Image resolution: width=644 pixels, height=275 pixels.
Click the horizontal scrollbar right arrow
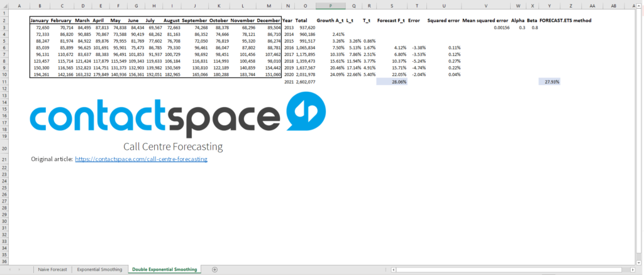633,270
